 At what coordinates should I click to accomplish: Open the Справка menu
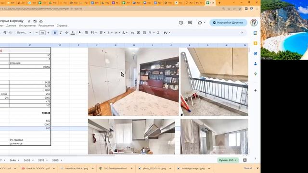click(62, 25)
